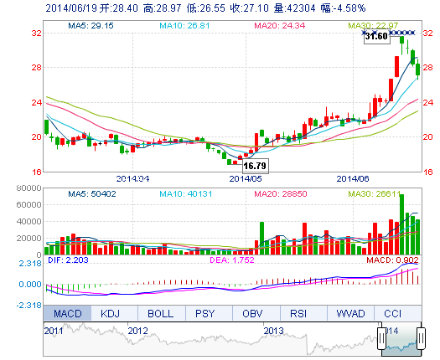Grab the right range slider handle
Screen dimensions: 440x360
421,338
